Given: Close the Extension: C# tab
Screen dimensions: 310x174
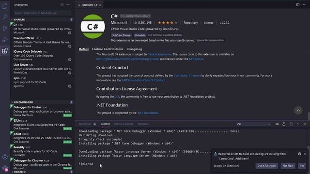Looking at the screenshot, I should pyautogui.click(x=100, y=5).
